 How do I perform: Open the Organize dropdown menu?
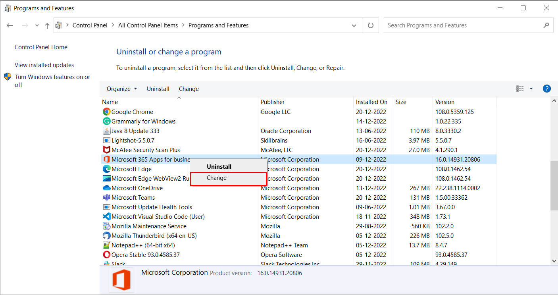tap(121, 89)
